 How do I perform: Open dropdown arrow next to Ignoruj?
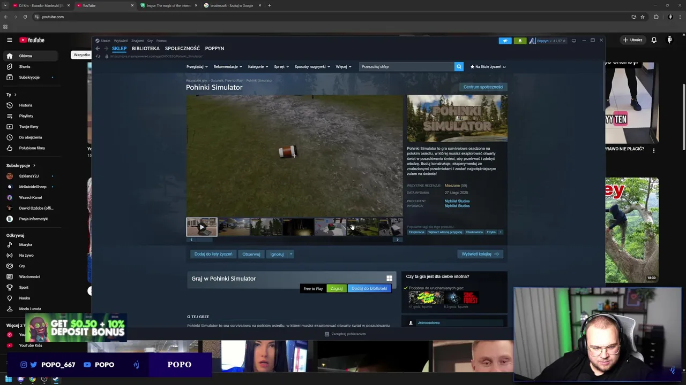point(291,254)
